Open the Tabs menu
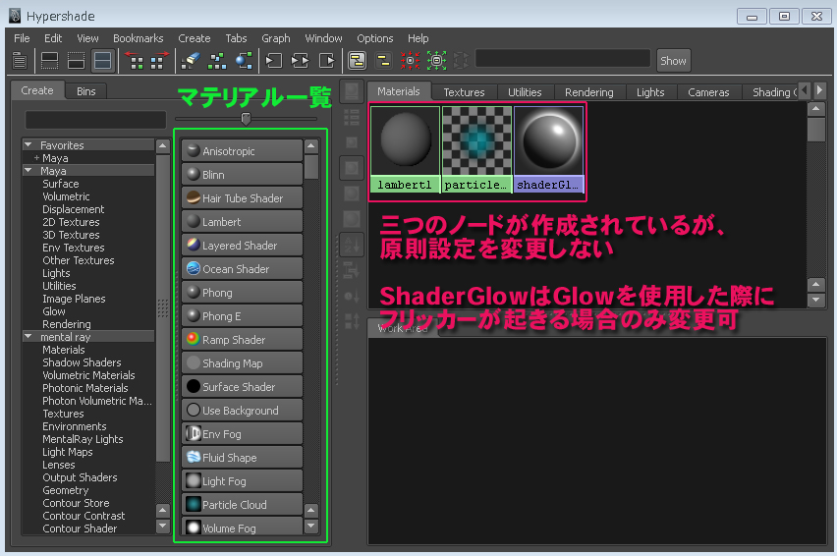 click(236, 38)
